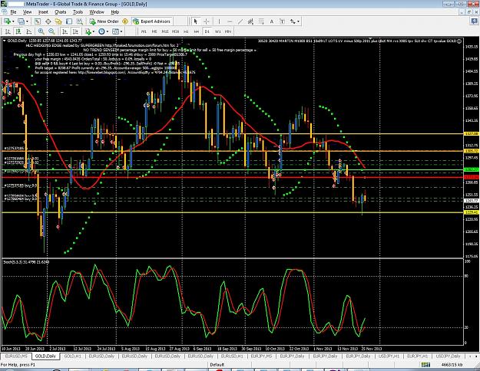Switch to the USDJPY,H1 chart tab
The width and height of the screenshot is (480, 371).
tap(389, 356)
